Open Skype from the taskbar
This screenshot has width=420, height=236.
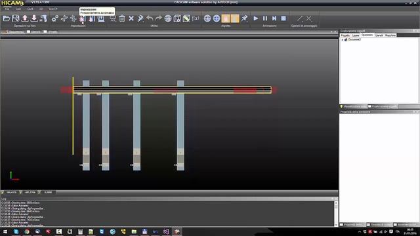pyautogui.click(x=16, y=231)
